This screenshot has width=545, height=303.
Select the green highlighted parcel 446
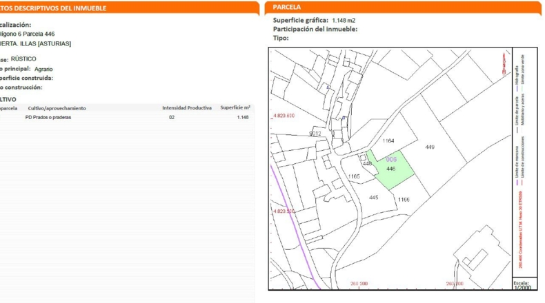pyautogui.click(x=391, y=170)
